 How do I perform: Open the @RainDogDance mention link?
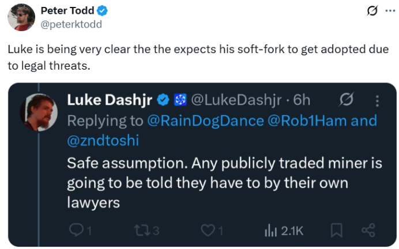pyautogui.click(x=205, y=120)
